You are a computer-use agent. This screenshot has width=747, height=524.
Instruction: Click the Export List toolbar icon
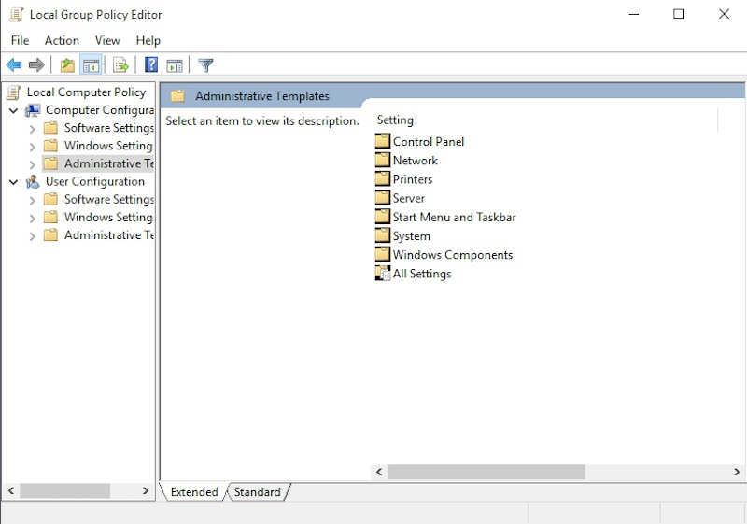pyautogui.click(x=120, y=65)
